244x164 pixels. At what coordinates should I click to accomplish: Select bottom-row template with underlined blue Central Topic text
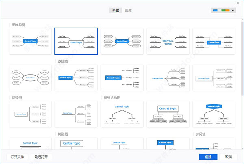coord(30,144)
